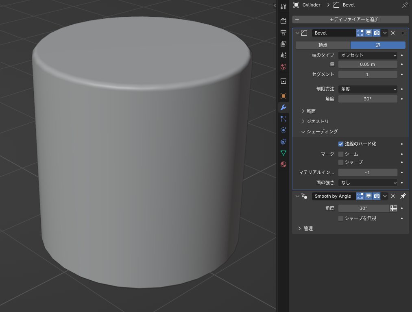This screenshot has height=312, width=412.
Task: Click the 量 value field 0.05 m
Action: point(368,64)
